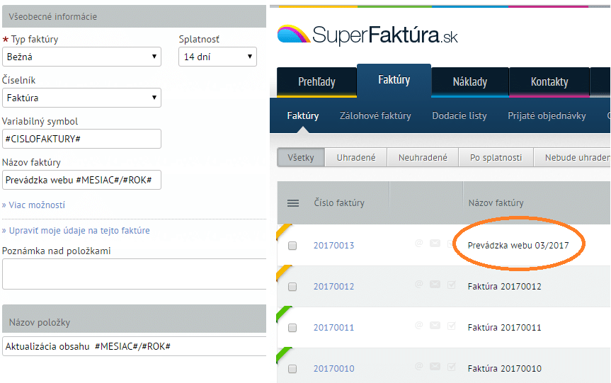
Task: Select the checkbox for invoice 20170010
Action: point(292,369)
